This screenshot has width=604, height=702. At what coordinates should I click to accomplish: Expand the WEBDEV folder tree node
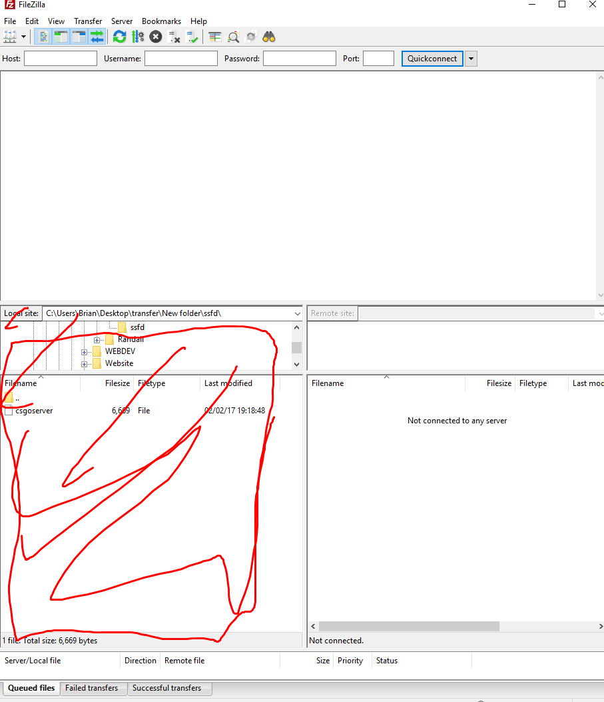85,352
